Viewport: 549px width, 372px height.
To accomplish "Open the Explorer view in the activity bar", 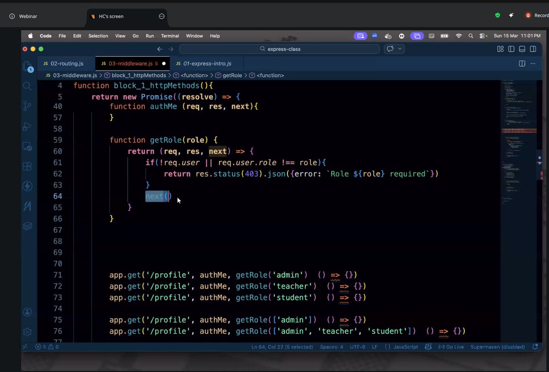I will coord(27,66).
